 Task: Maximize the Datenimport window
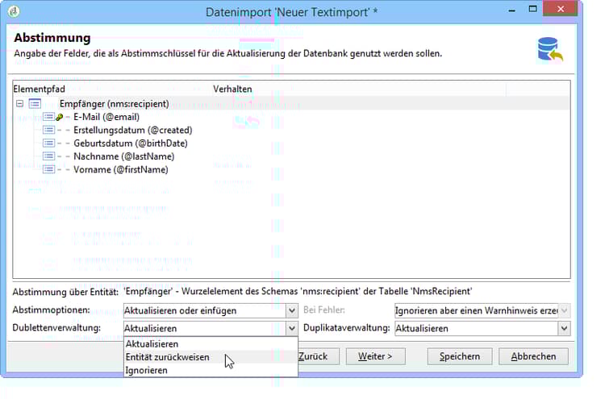coord(532,9)
